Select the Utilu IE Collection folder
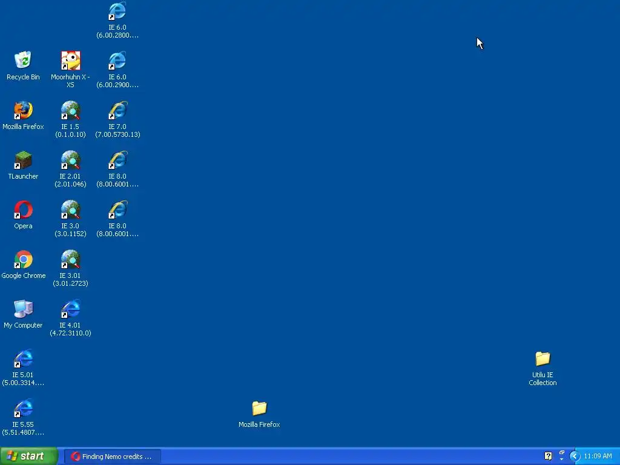Image resolution: width=620 pixels, height=465 pixels. pyautogui.click(x=542, y=368)
